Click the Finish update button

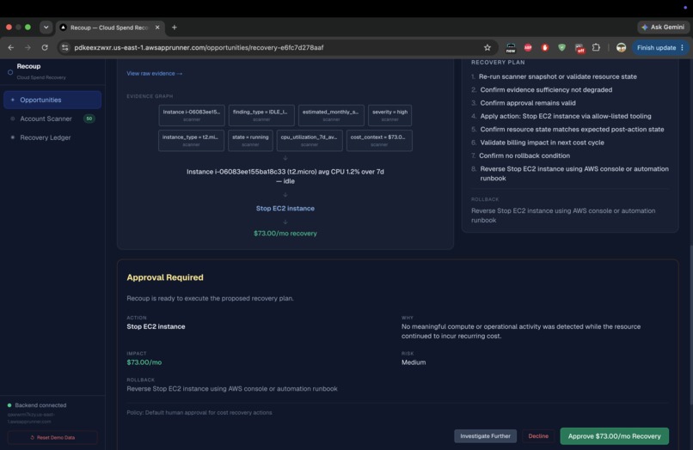point(656,47)
